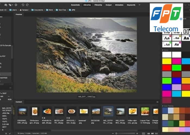Viewport: 190px width, 135px height.
Task: Select the banana image thumbnail
Action: coord(84,111)
